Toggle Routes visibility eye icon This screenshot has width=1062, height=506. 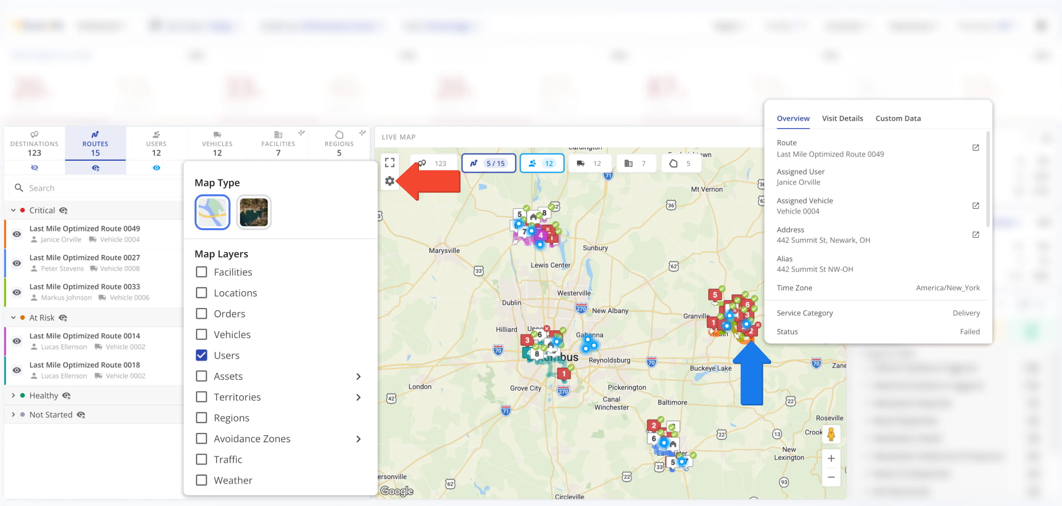(95, 168)
